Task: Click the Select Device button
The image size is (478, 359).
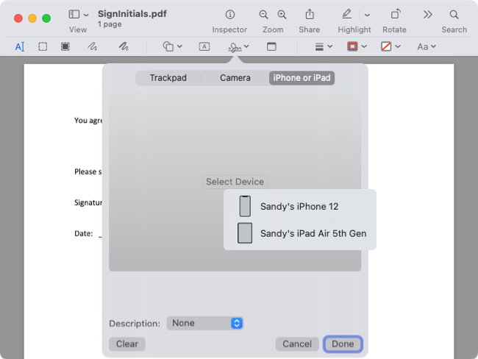Action: coord(235,182)
